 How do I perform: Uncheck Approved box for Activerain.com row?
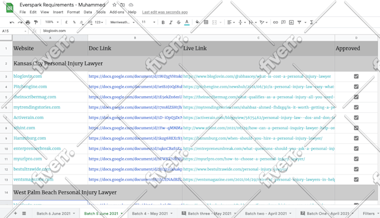coord(356,117)
